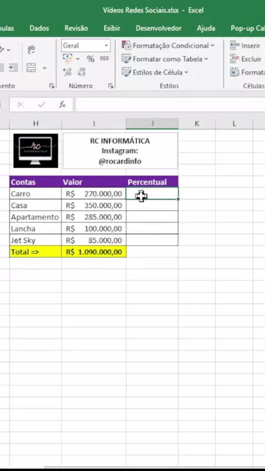Switch to the Dados ribbon tab

coord(39,28)
